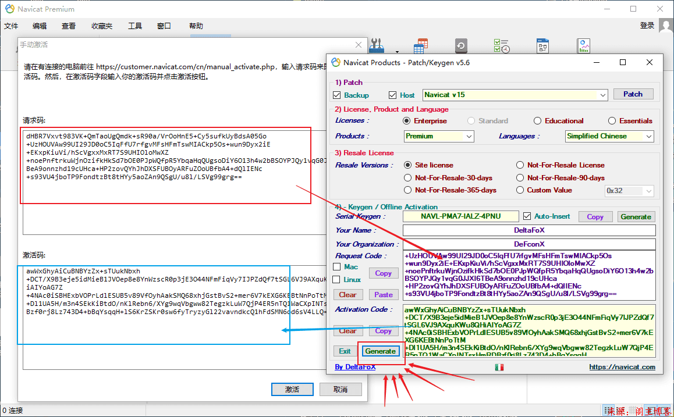The image size is (674, 417).
Task: Click Generate next to Serial Keygen
Action: (636, 217)
